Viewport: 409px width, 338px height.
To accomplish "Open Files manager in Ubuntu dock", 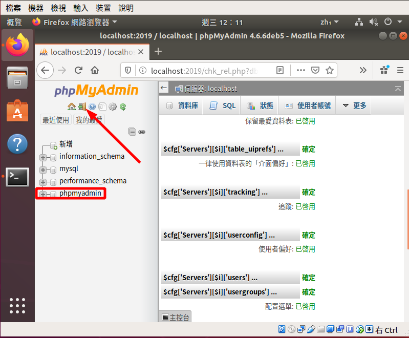I will click(x=17, y=77).
